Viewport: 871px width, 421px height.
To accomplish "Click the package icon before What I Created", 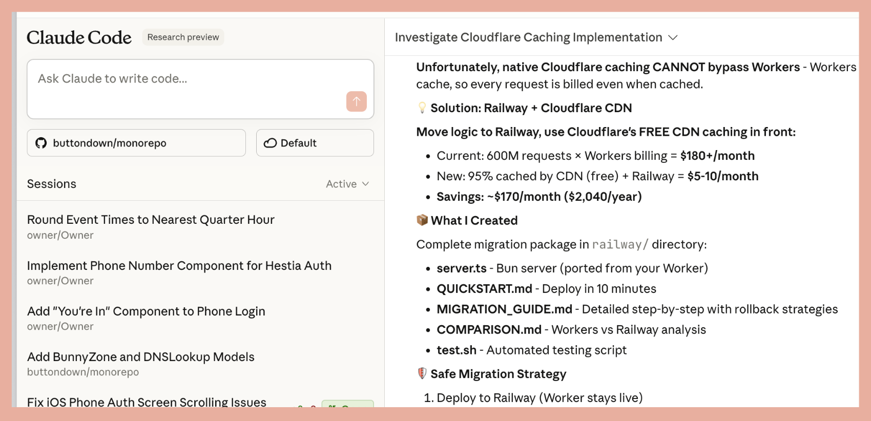I will click(422, 220).
